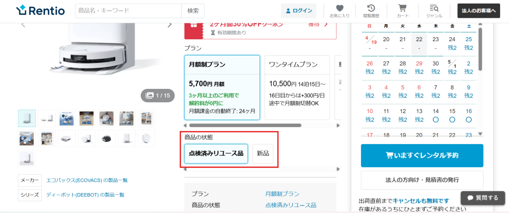Select calendar date 30
Viewport: 509px width, 213px height.
pos(435,68)
